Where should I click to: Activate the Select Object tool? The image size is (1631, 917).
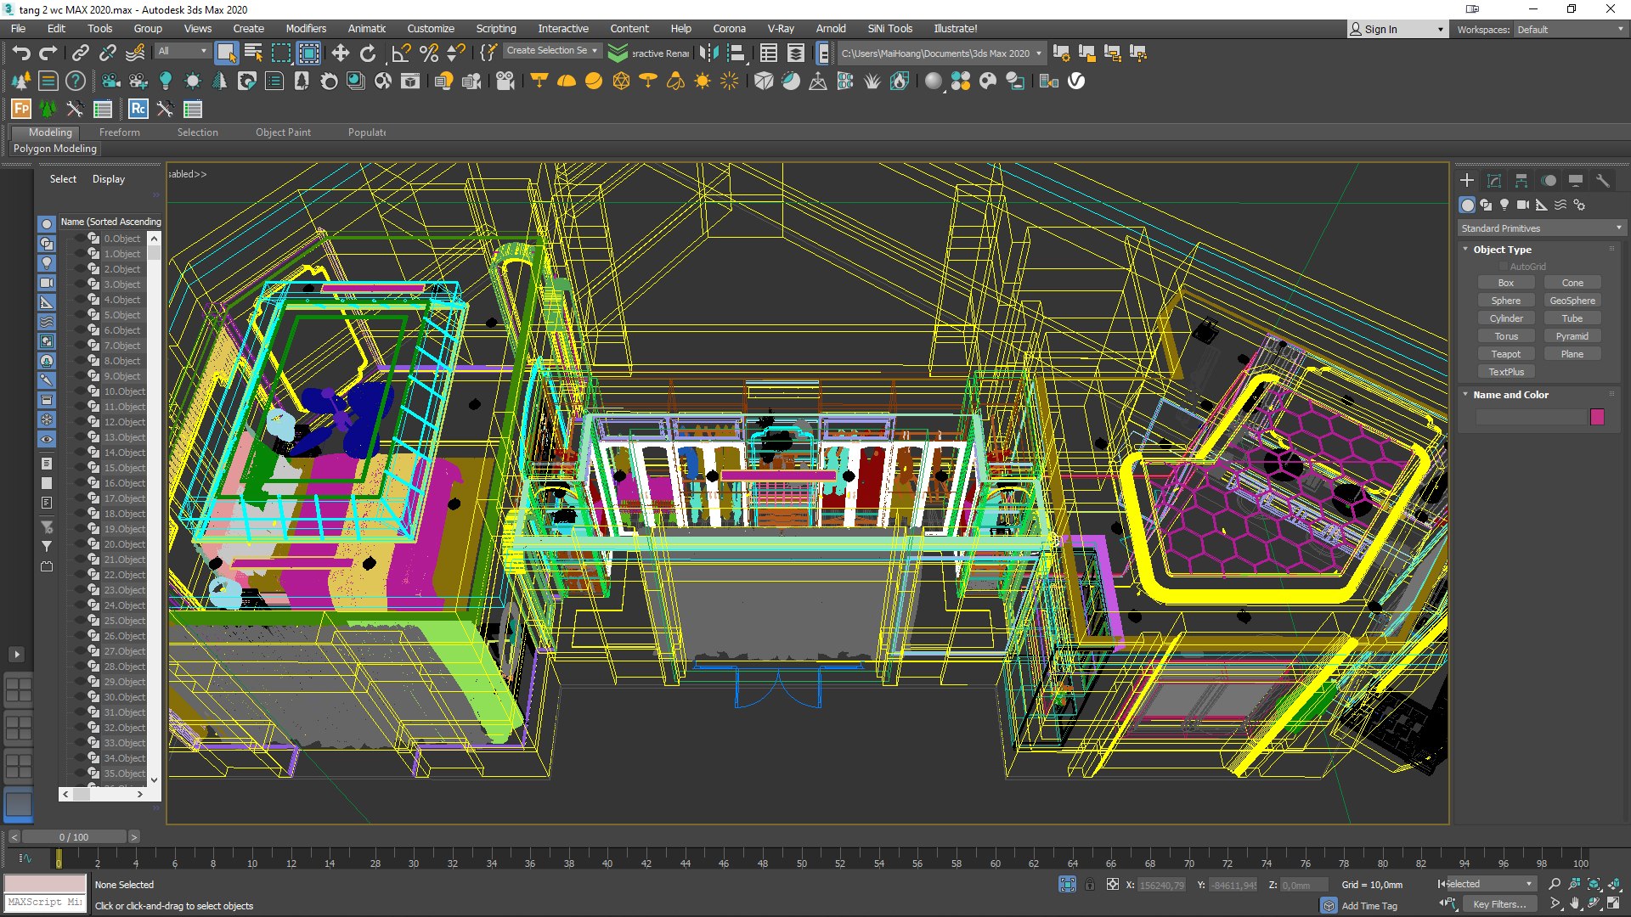tap(226, 53)
